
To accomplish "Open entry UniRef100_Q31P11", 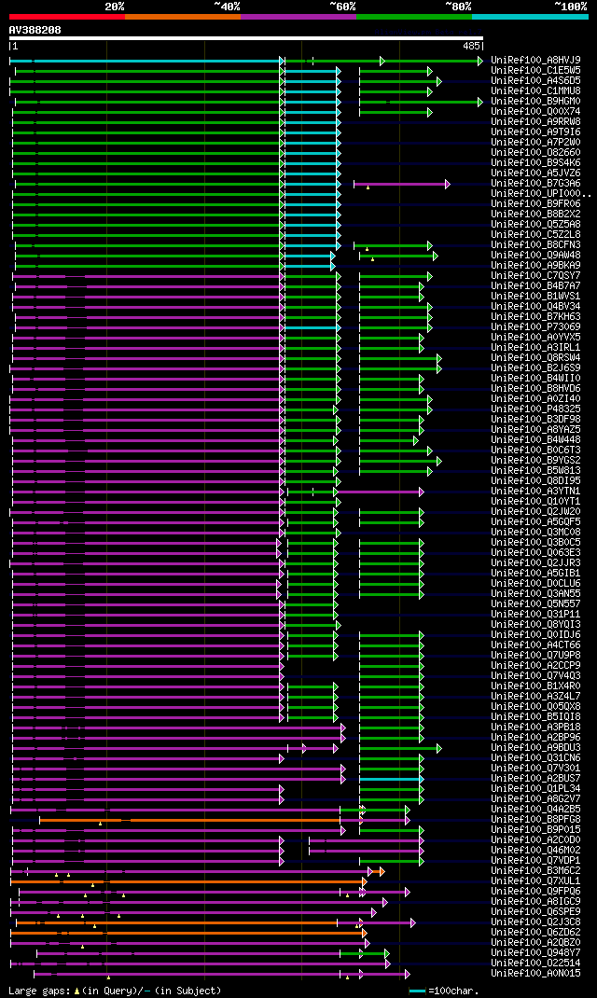I will [535, 615].
